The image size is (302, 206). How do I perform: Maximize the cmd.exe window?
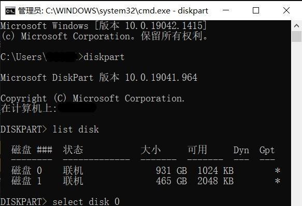(x=256, y=10)
